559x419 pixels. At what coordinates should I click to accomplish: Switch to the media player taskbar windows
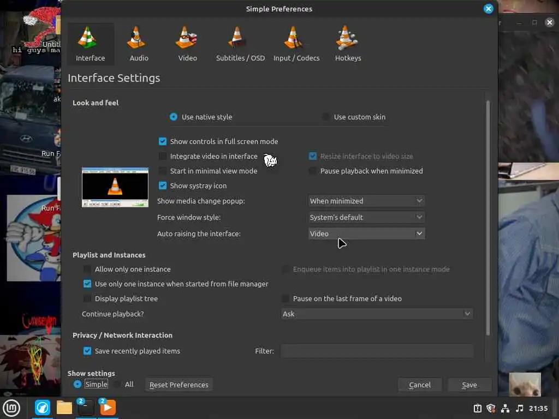pyautogui.click(x=108, y=408)
